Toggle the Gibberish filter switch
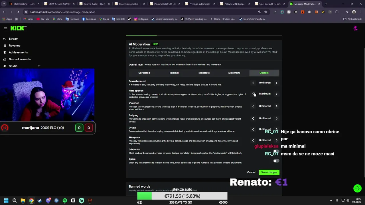The image size is (365, 205). click(276, 151)
